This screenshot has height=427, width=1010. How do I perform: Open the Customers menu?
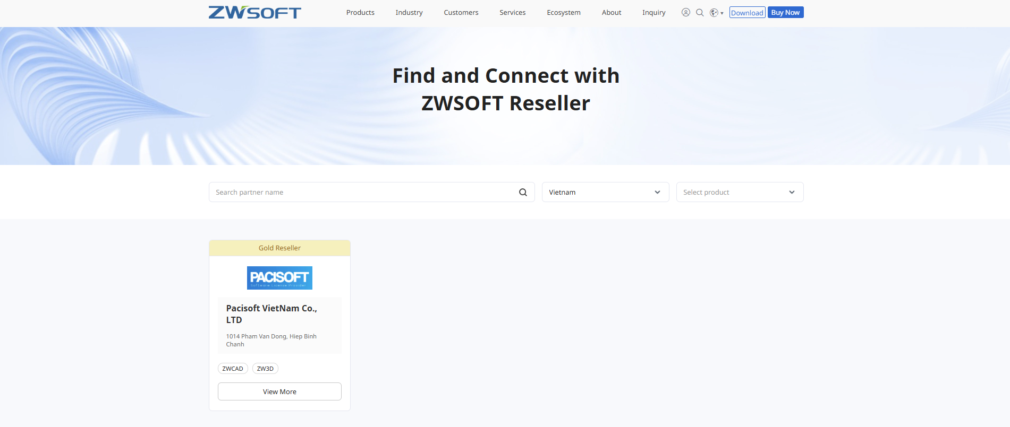tap(461, 12)
